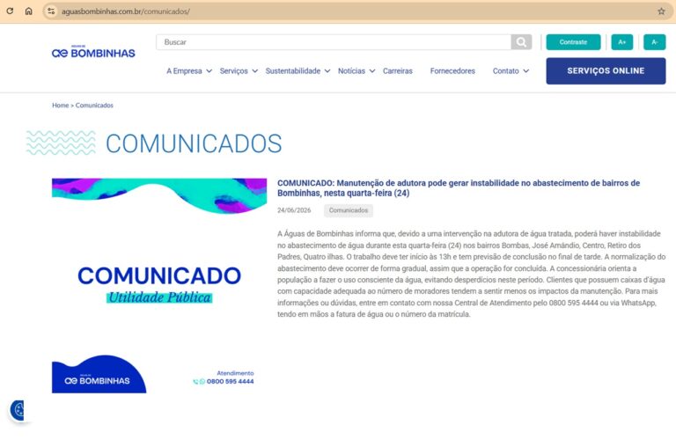Reload the page with browser refresh icon
676x447 pixels.
(x=10, y=11)
